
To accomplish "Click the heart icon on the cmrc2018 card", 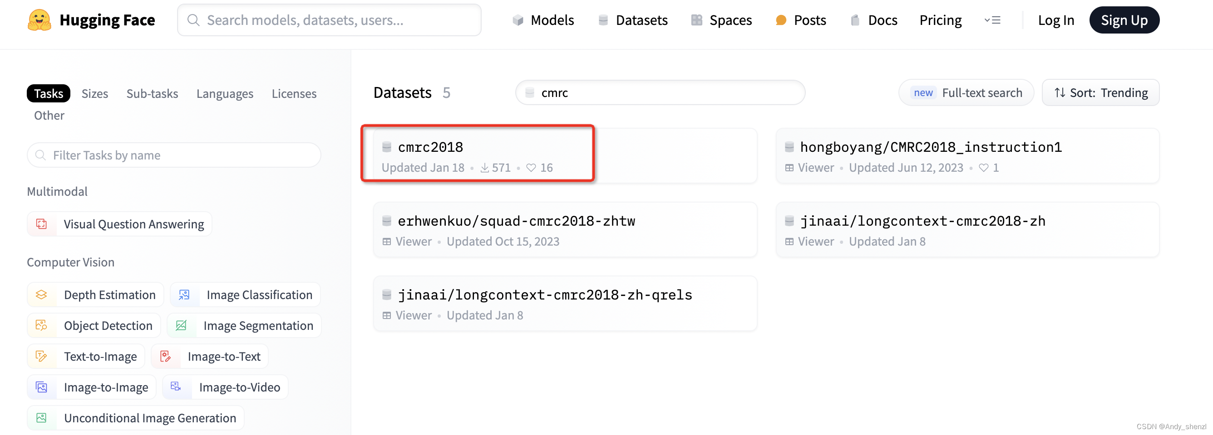I will point(531,168).
